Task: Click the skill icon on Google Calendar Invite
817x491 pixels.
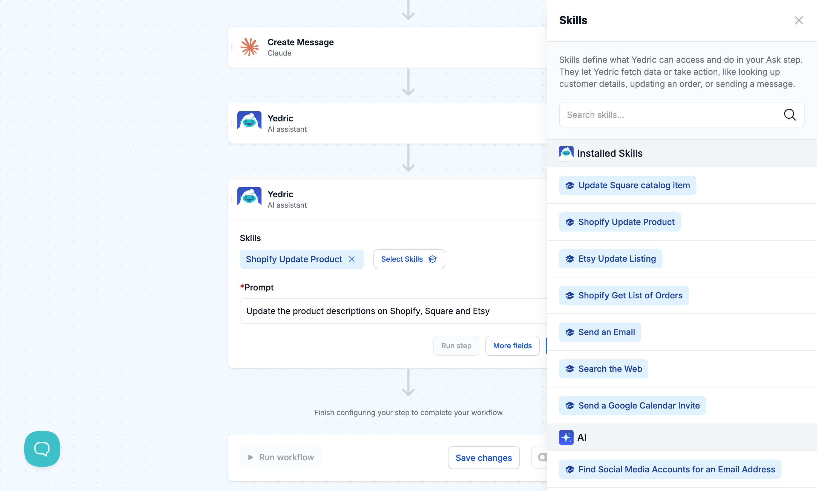Action: [569, 406]
